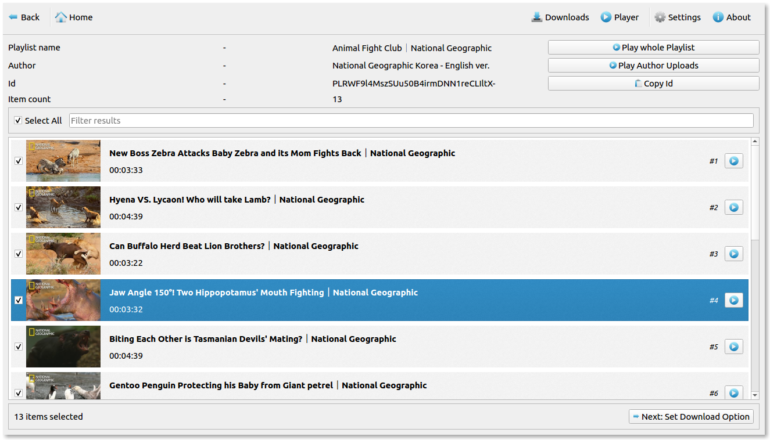The image size is (770, 440).
Task: Copy the playlist Id
Action: tap(653, 84)
